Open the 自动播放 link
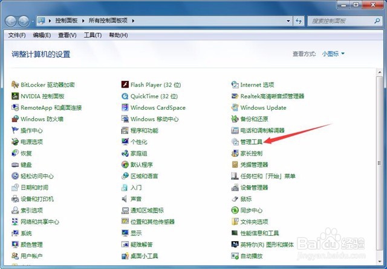Image resolution: width=387 pixels, height=269 pixels. (x=252, y=256)
